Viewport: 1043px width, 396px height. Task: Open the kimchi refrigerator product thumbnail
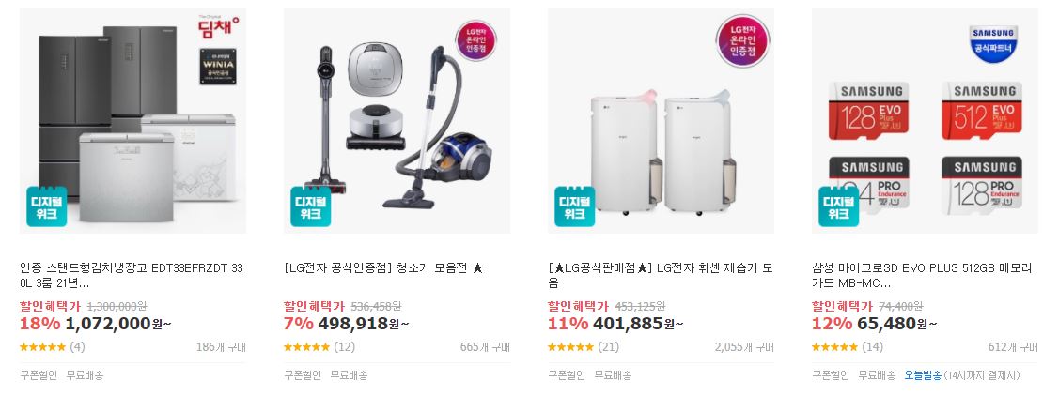133,120
